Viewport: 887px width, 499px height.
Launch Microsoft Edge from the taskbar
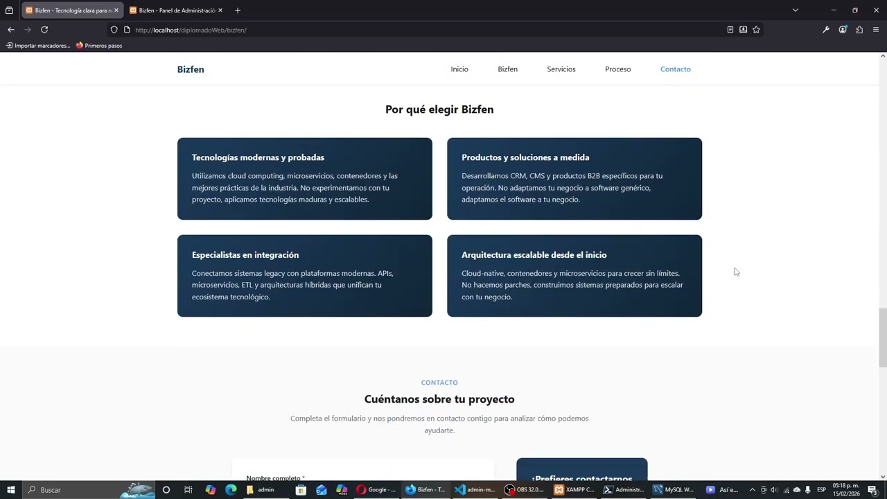coord(231,490)
